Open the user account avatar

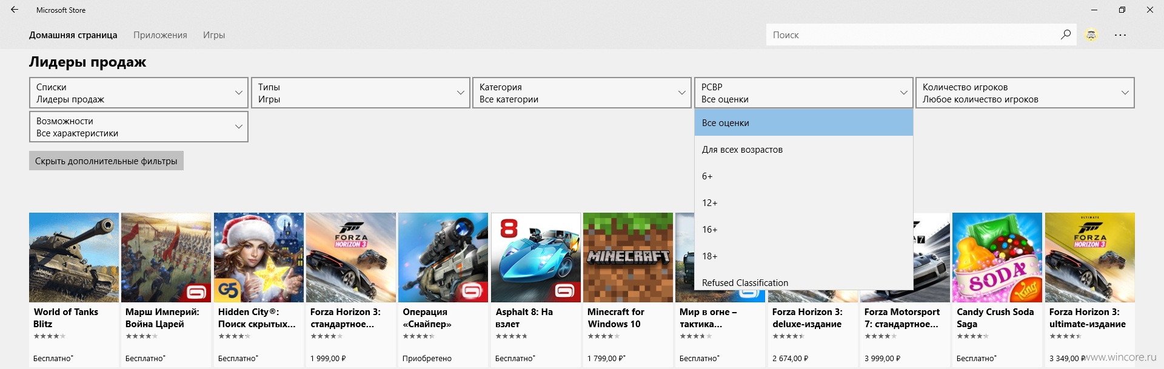point(1091,35)
